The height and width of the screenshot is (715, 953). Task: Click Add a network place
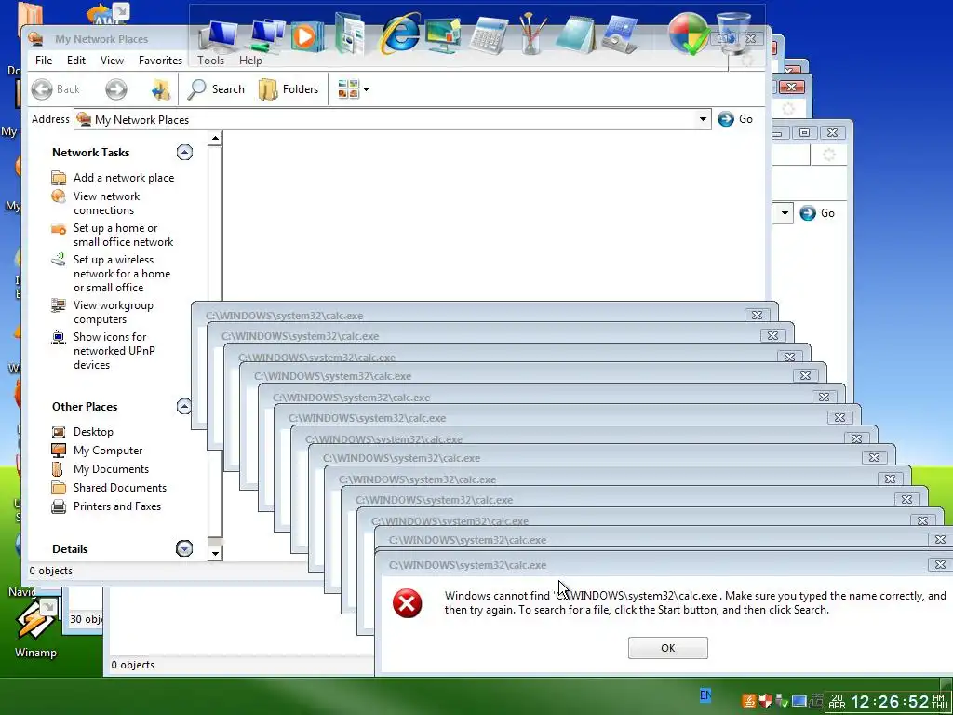tap(124, 178)
